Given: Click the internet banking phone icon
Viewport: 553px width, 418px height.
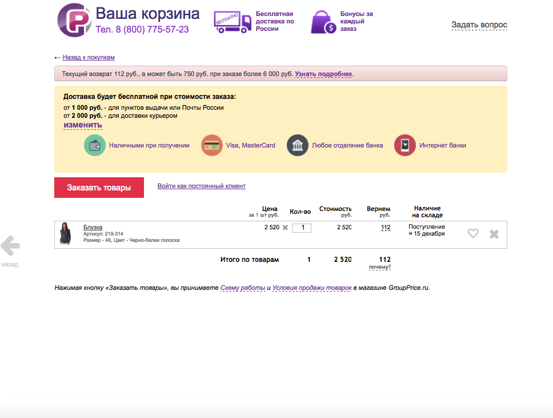Looking at the screenshot, I should point(405,145).
